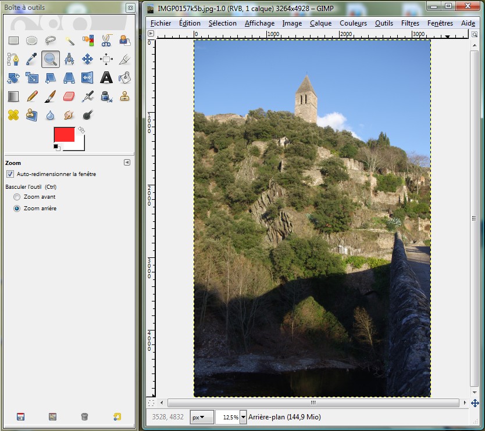Select the Foreground Select tool
The width and height of the screenshot is (485, 431).
pyautogui.click(x=124, y=41)
